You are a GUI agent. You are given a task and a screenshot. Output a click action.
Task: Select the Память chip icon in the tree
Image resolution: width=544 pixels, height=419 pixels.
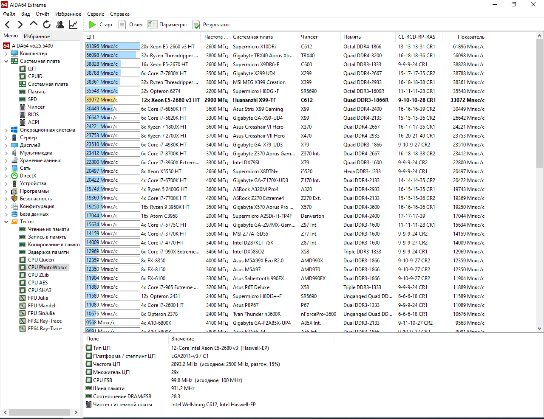point(23,92)
